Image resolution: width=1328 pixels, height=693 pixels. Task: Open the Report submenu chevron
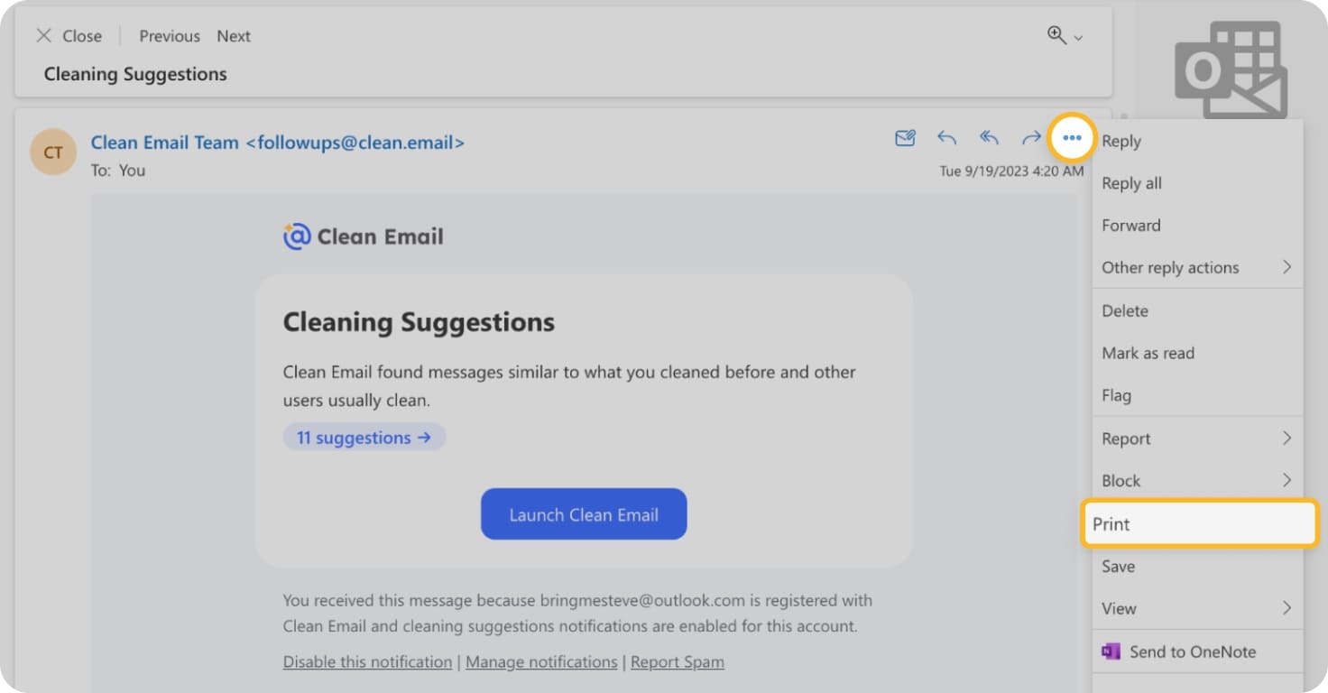1289,438
